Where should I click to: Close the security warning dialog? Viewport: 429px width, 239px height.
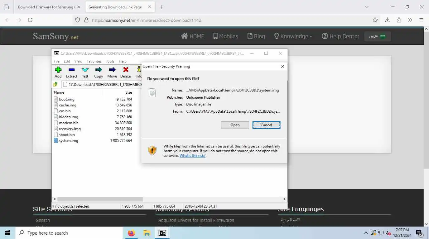(x=282, y=66)
